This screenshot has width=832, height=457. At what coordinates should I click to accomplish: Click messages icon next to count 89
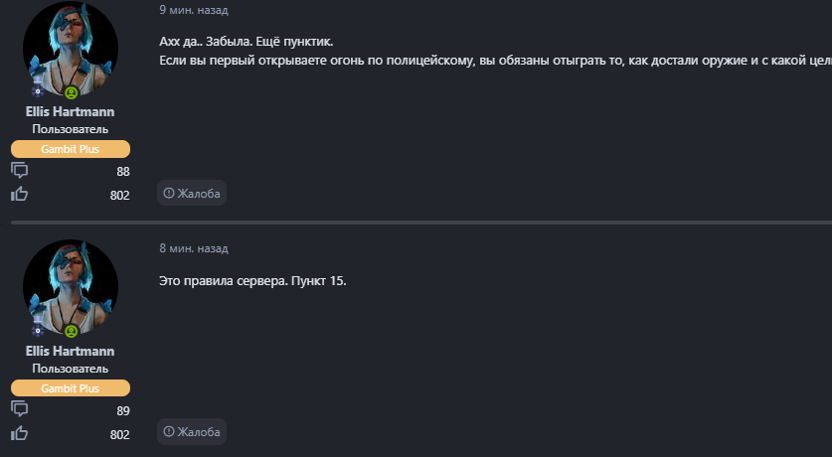pos(19,409)
